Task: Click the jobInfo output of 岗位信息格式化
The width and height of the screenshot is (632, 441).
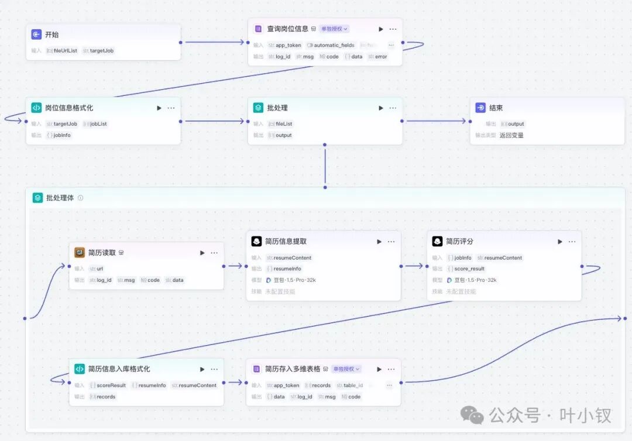Action: point(59,135)
